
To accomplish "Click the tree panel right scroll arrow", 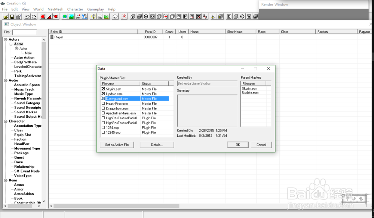I will tap(39, 206).
